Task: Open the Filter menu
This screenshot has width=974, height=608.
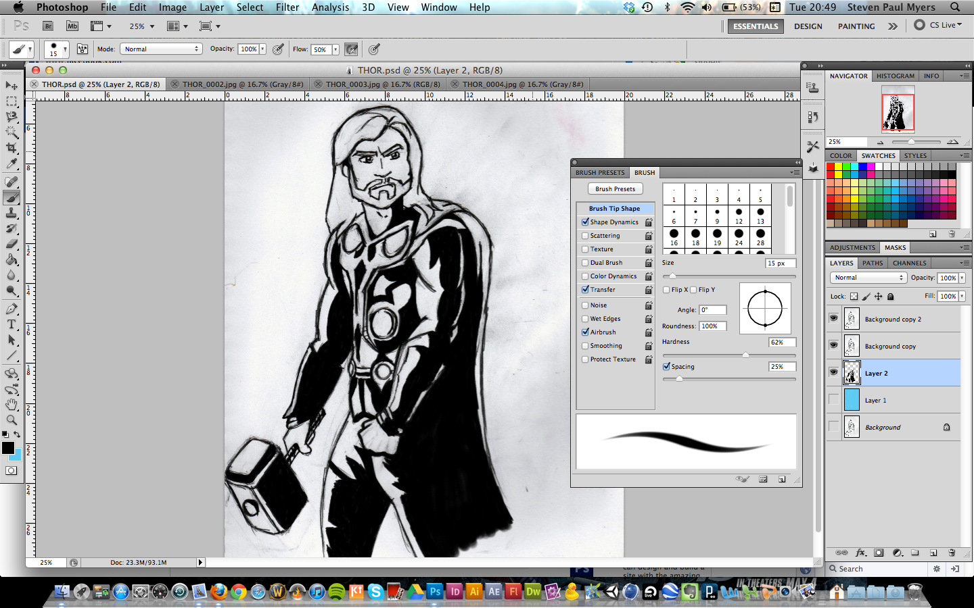Action: [287, 7]
